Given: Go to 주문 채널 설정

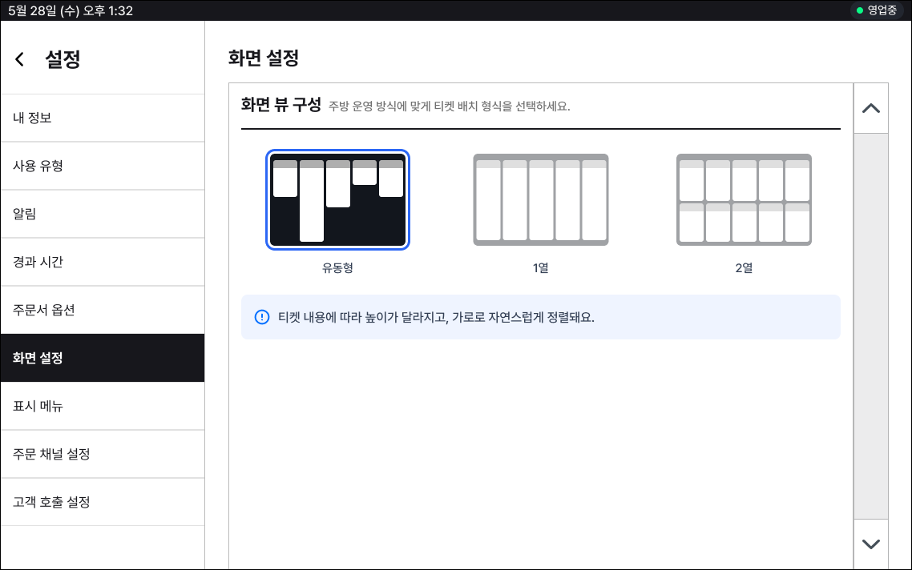Looking at the screenshot, I should click(103, 455).
